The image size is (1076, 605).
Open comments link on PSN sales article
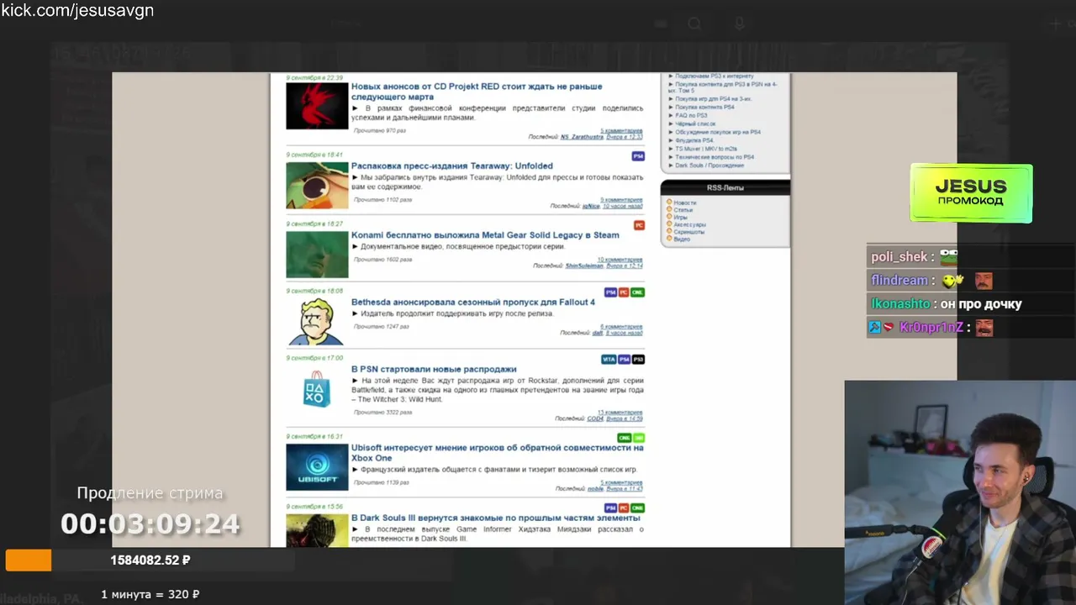[620, 413]
